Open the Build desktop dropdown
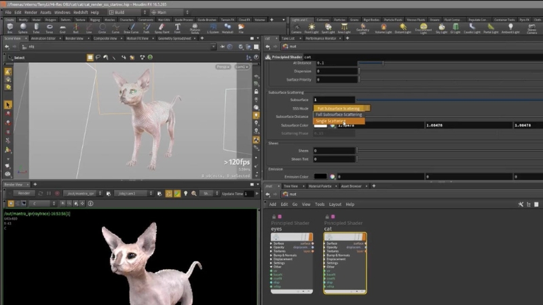 (x=129, y=12)
